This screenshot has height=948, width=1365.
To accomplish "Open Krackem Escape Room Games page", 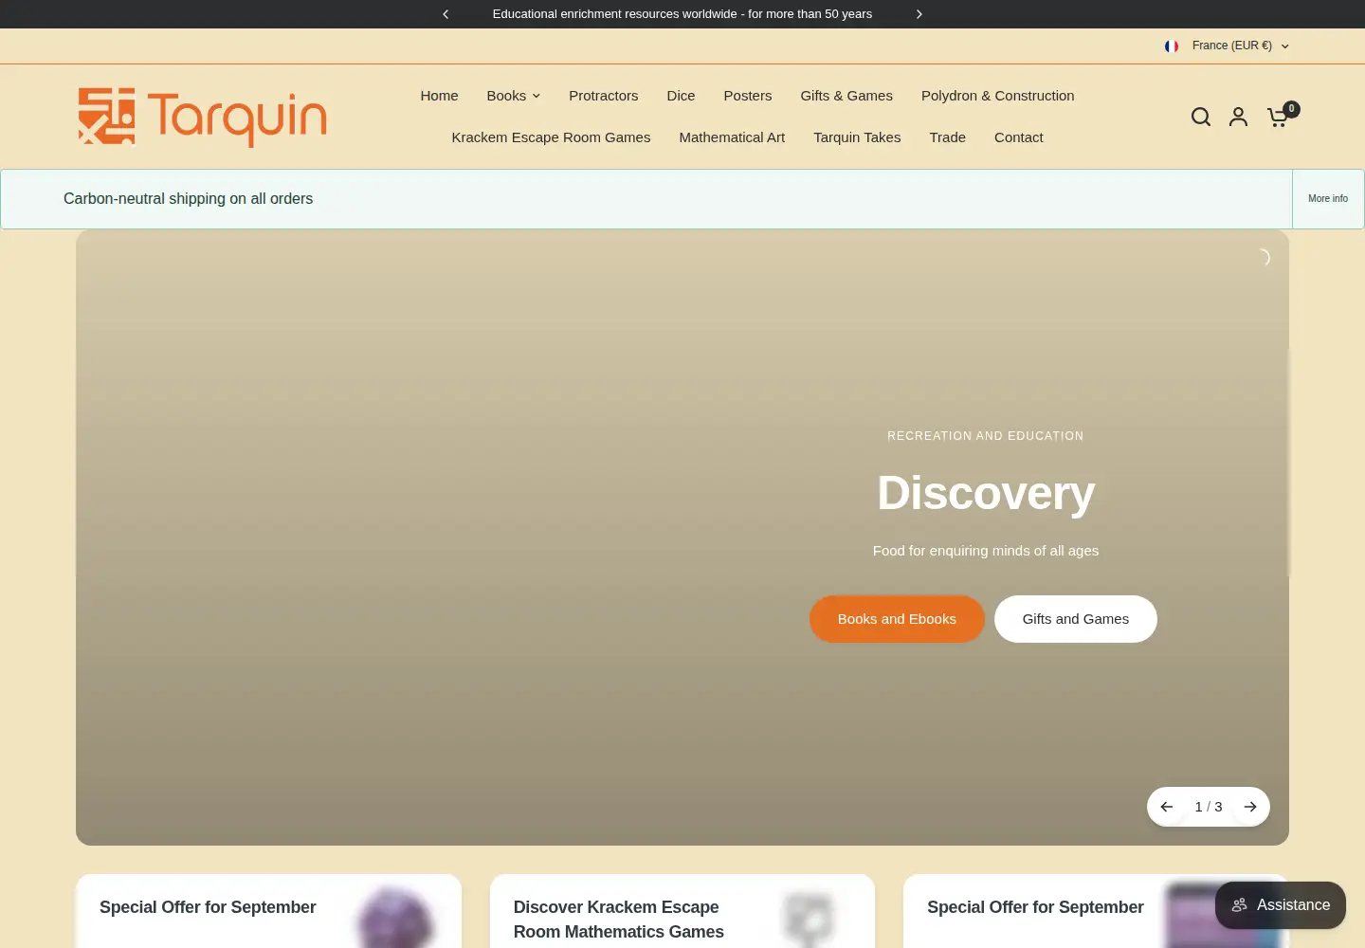I will coord(551,137).
